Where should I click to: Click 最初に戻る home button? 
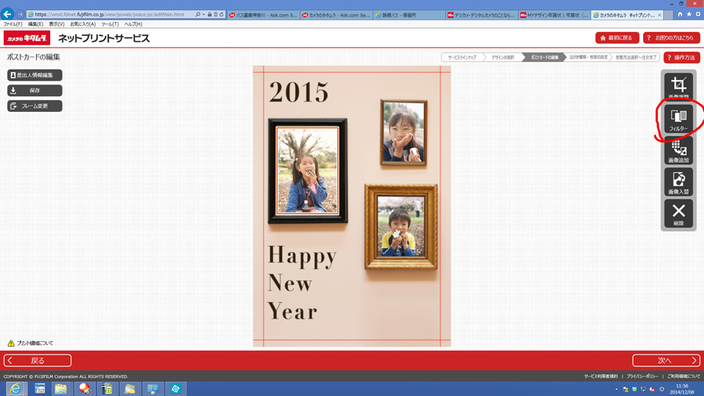(617, 38)
